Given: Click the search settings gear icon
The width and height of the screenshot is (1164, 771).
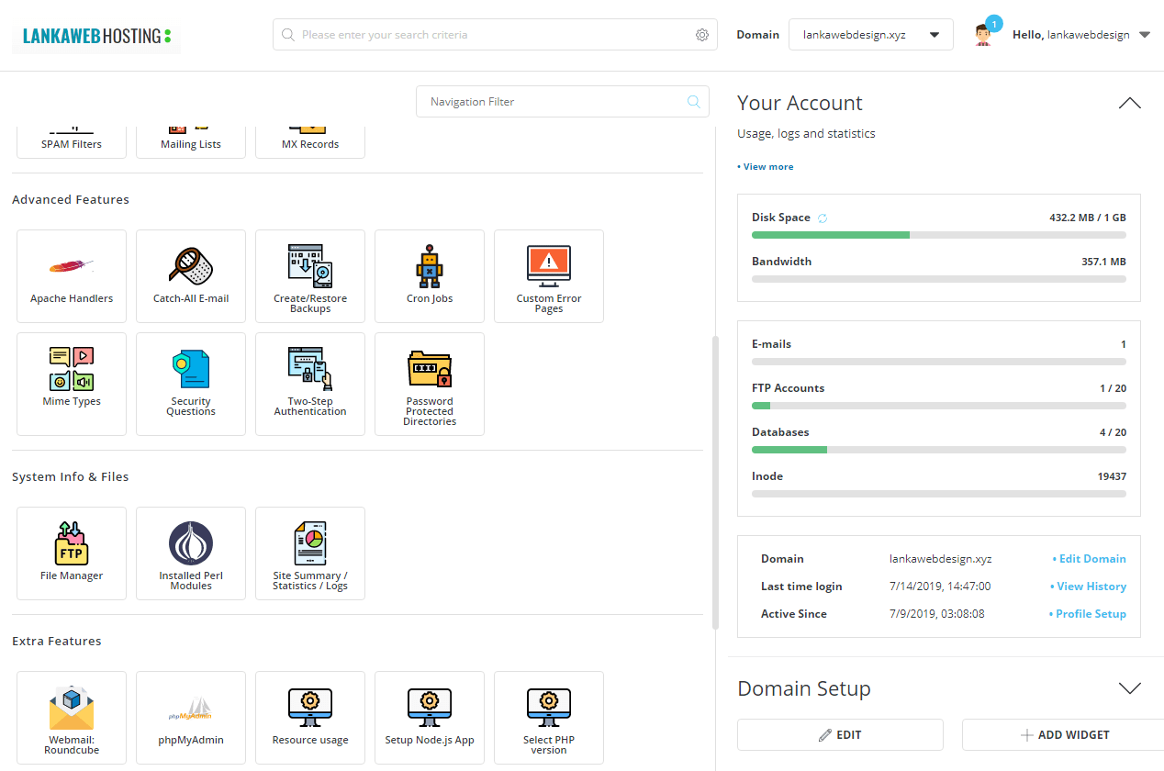Looking at the screenshot, I should click(702, 35).
